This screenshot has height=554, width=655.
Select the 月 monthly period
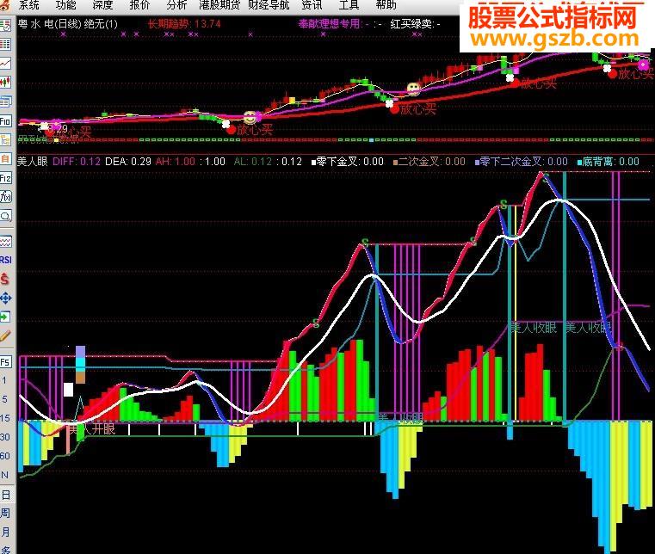5,532
